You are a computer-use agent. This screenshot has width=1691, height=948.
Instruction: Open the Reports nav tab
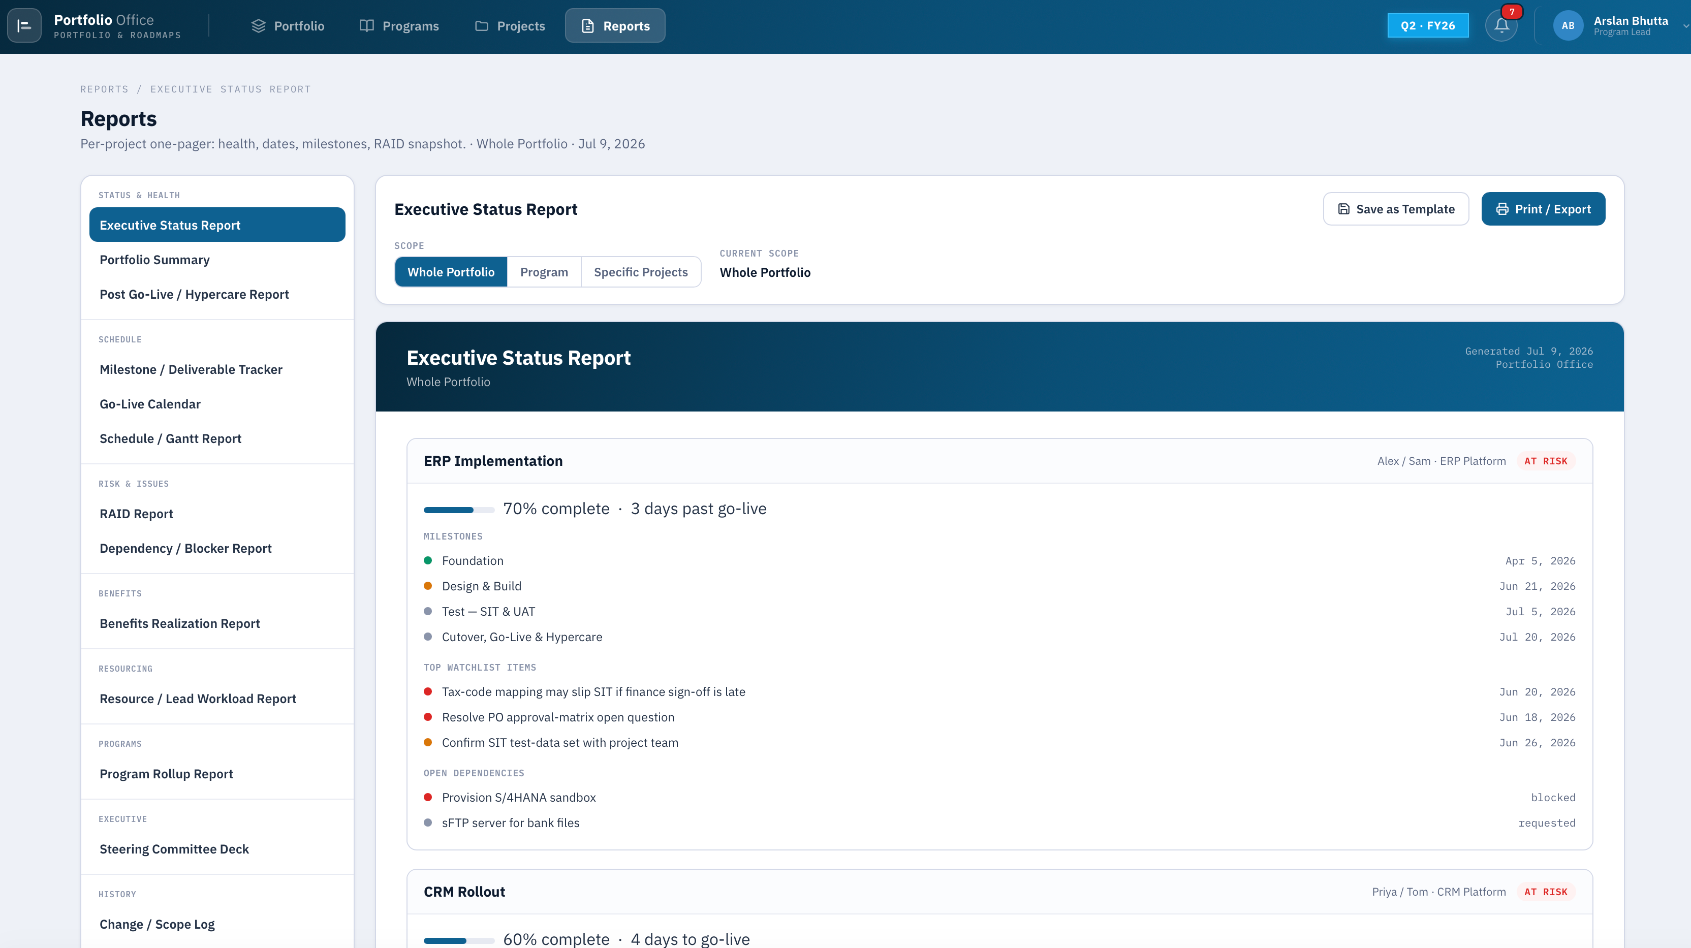615,25
